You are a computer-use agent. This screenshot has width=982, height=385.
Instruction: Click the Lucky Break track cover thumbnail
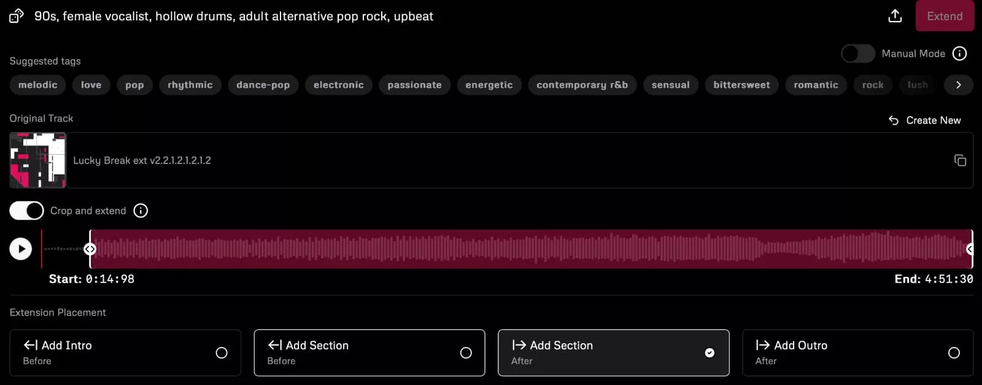click(38, 160)
